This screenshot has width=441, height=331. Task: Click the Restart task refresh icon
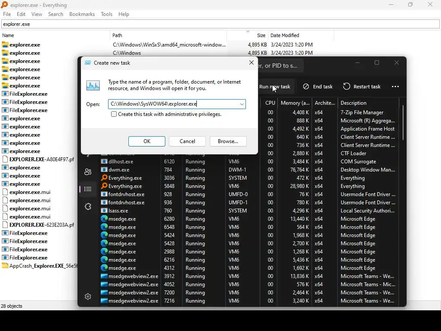347,86
